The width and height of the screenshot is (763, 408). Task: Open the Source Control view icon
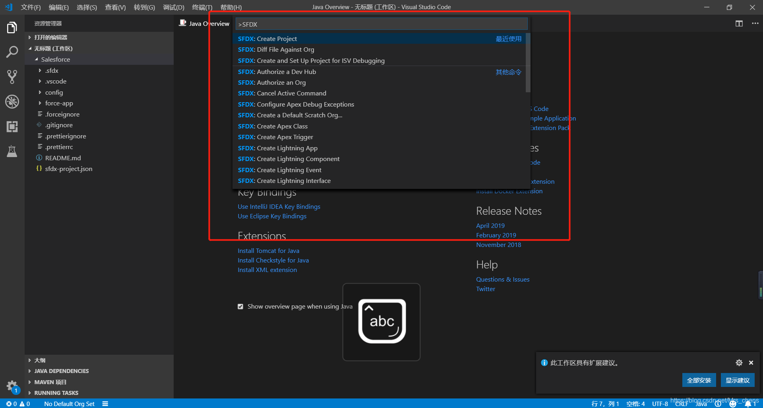(12, 77)
